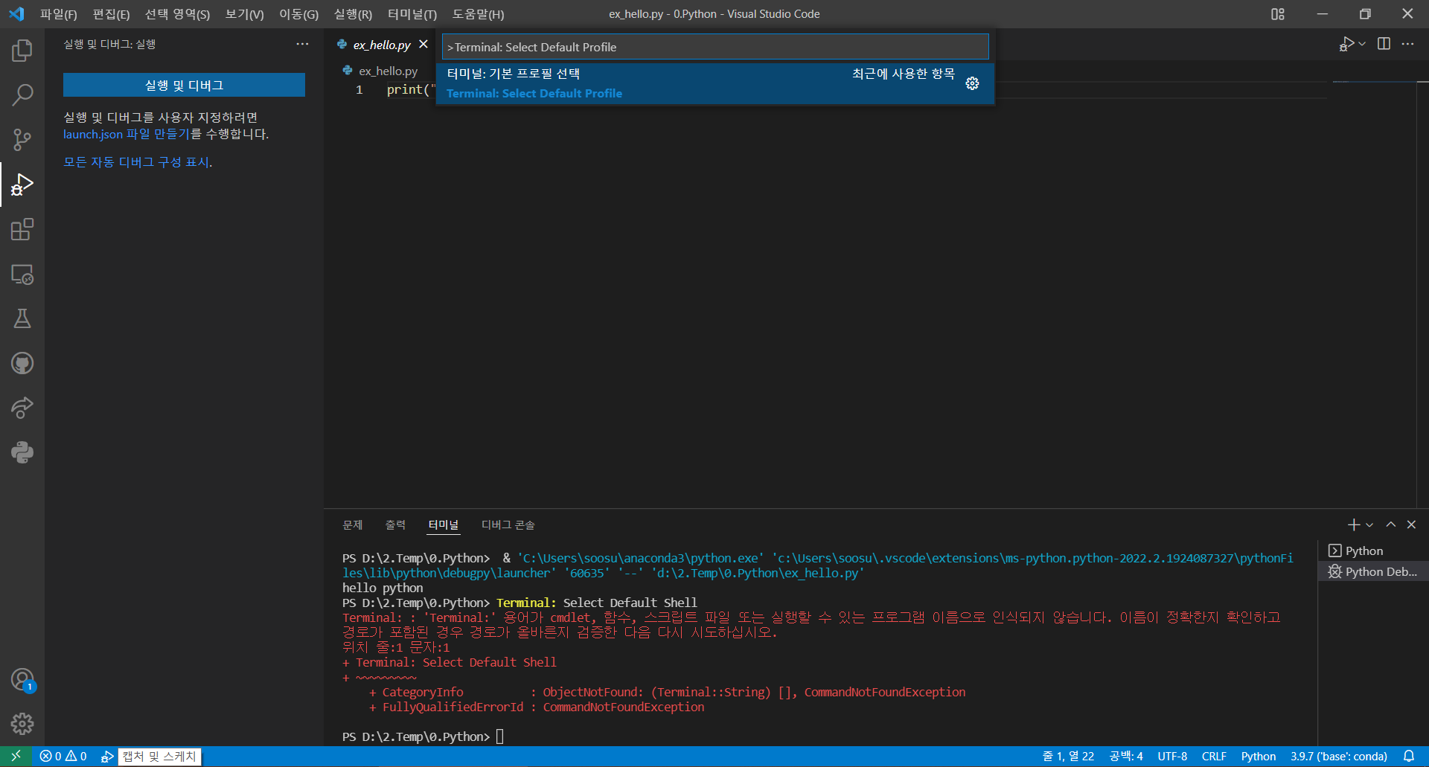Open the Search view icon
This screenshot has width=1429, height=767.
click(22, 95)
